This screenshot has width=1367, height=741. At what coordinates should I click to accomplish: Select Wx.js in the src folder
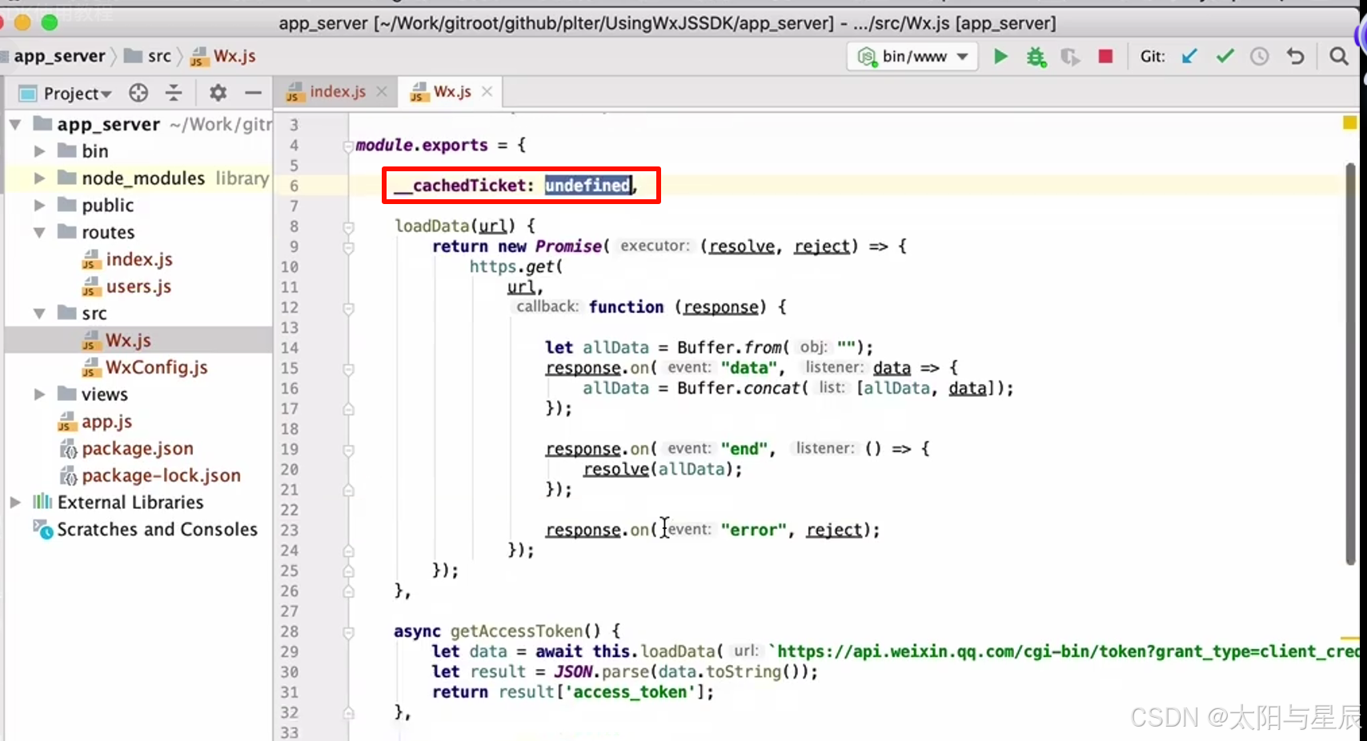(128, 340)
